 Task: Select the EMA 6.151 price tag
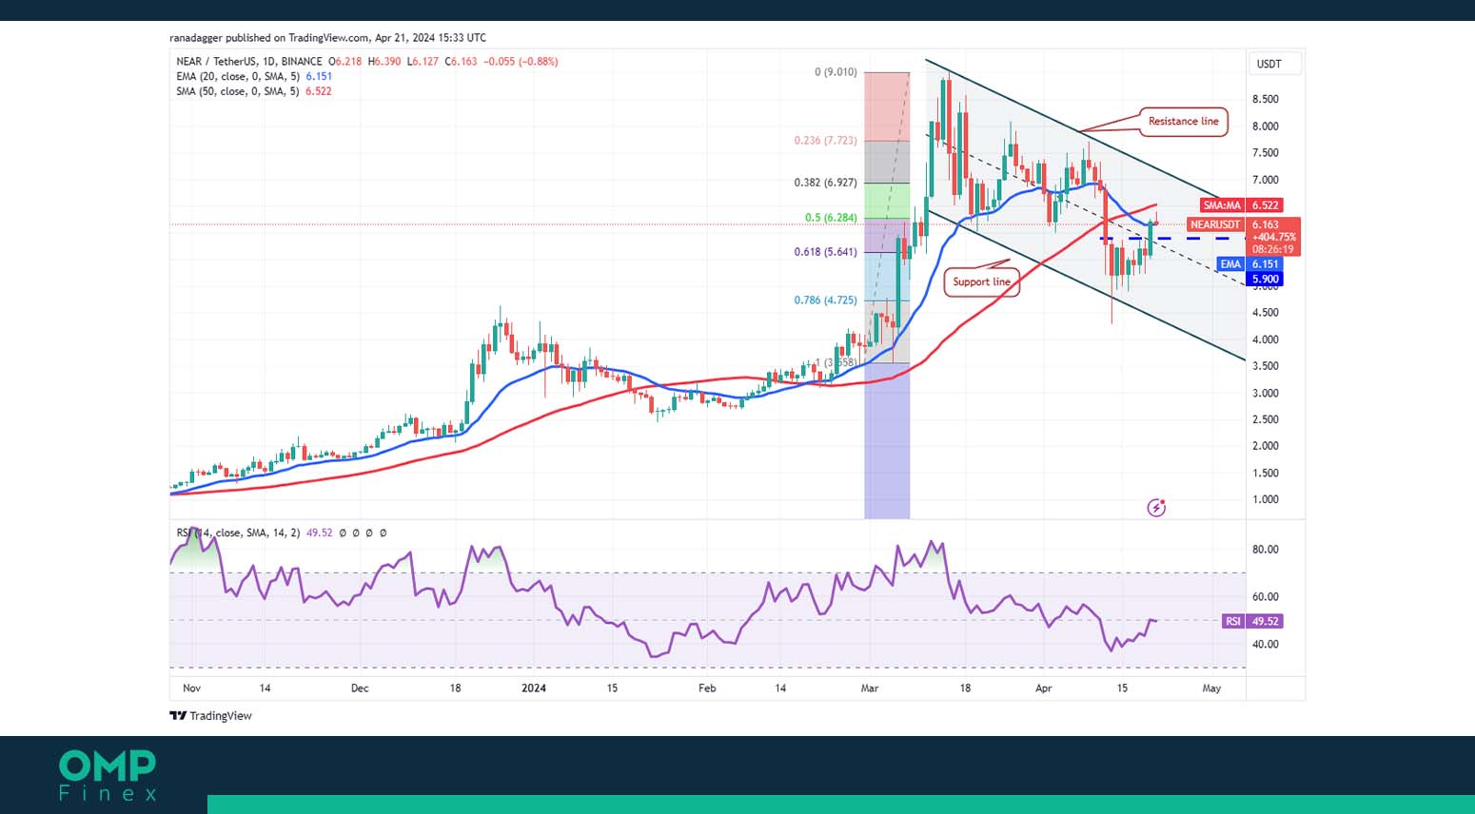click(x=1249, y=264)
